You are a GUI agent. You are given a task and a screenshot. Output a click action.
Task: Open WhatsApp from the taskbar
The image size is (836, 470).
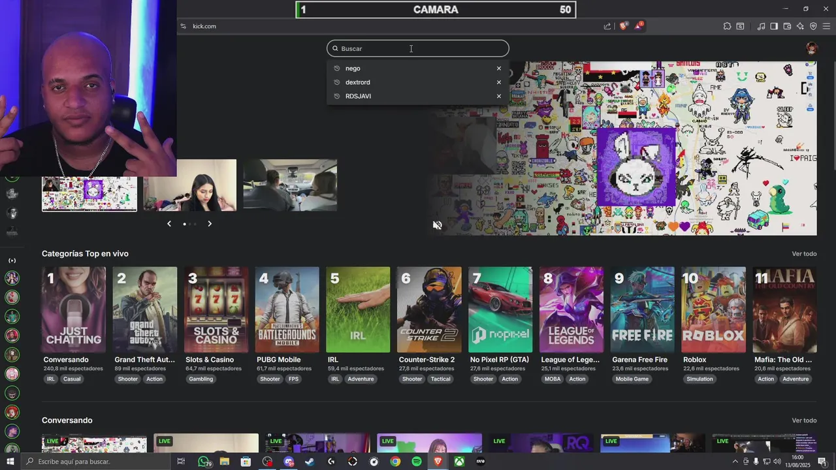pos(204,462)
